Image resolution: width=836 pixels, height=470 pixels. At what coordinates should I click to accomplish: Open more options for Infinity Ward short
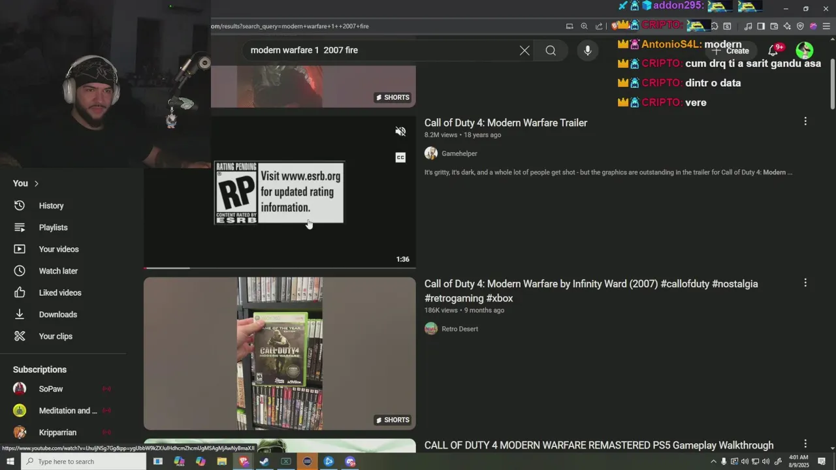coord(805,283)
